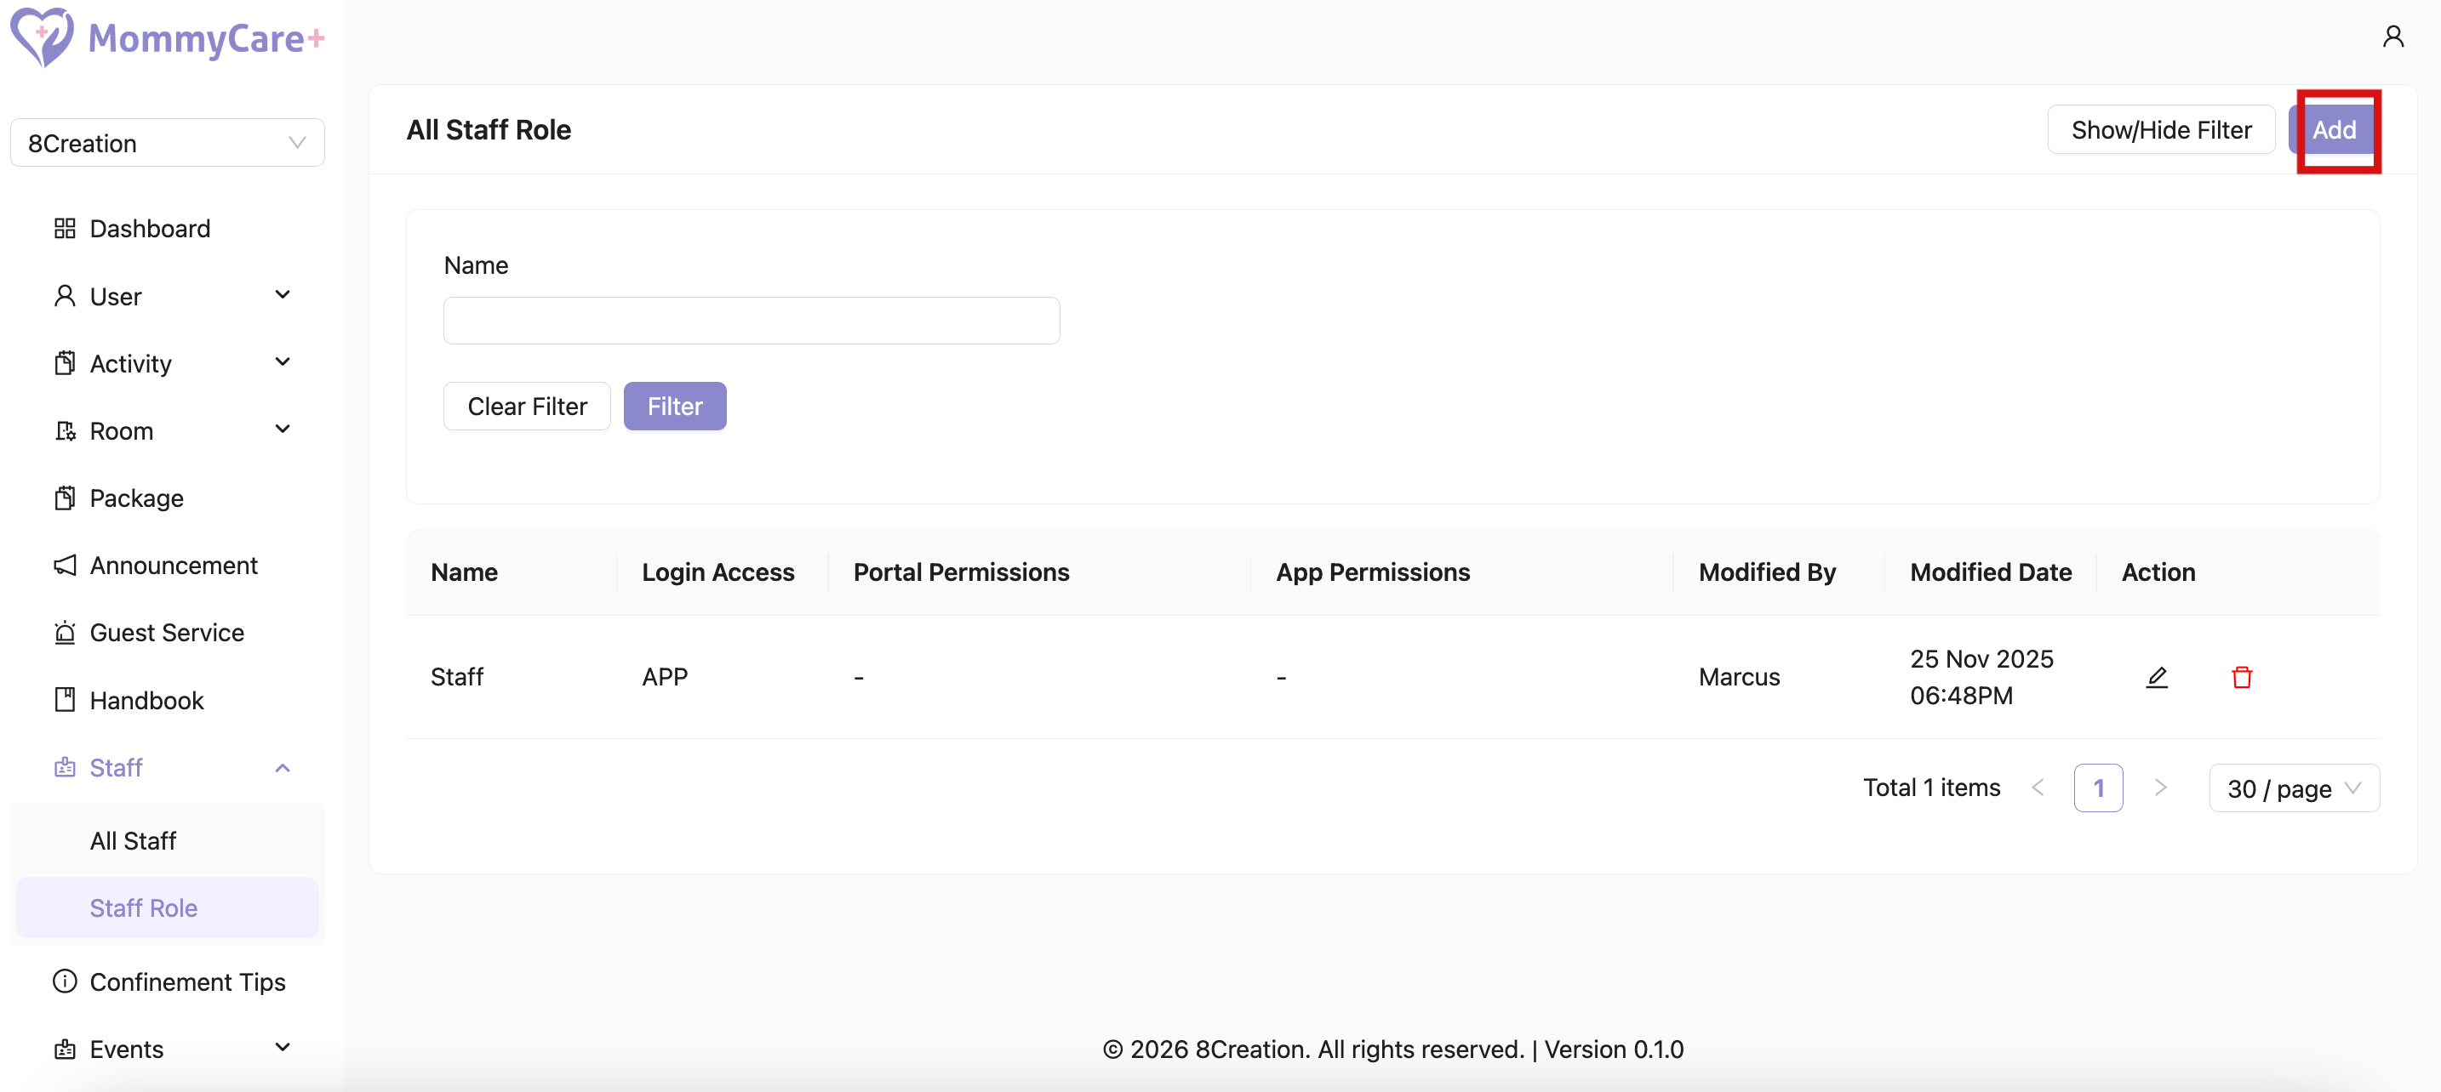Click the Guest Service bell icon

coord(65,633)
